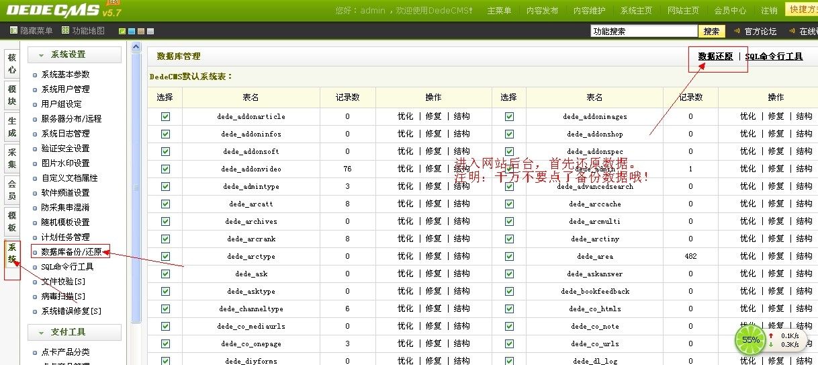Click the 隐藏菜单 hide menu icon
This screenshot has height=365, width=818.
[14, 31]
